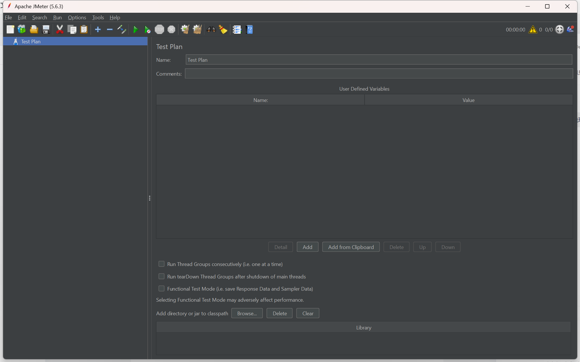Click Delete button under variables table
Viewport: 580px width, 362px height.
click(x=396, y=247)
